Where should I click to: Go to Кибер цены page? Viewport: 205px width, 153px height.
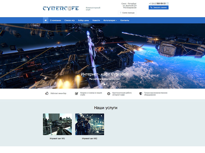[84, 20]
